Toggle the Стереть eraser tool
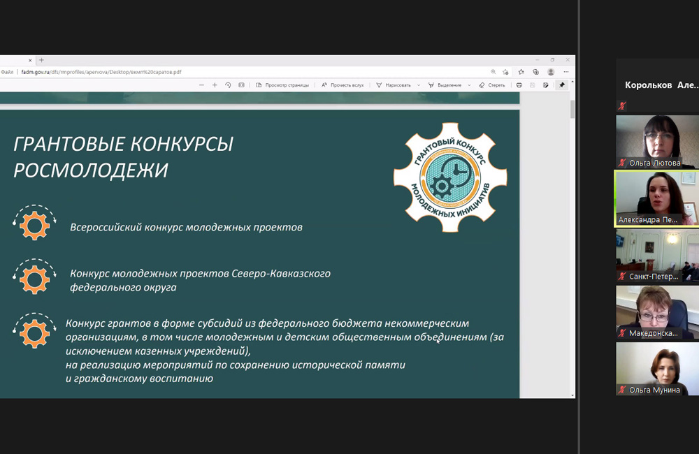This screenshot has width=699, height=454. pyautogui.click(x=492, y=85)
